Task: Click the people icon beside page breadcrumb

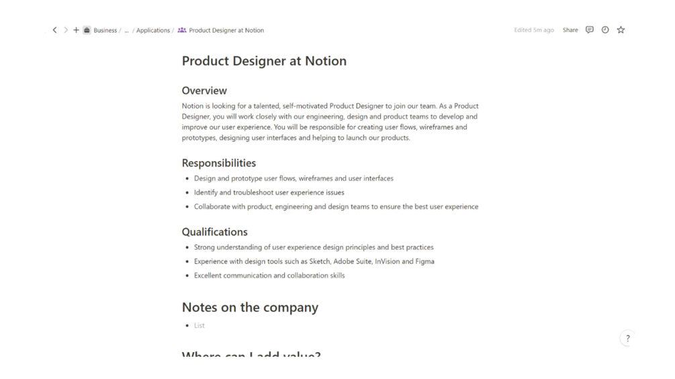Action: click(182, 30)
